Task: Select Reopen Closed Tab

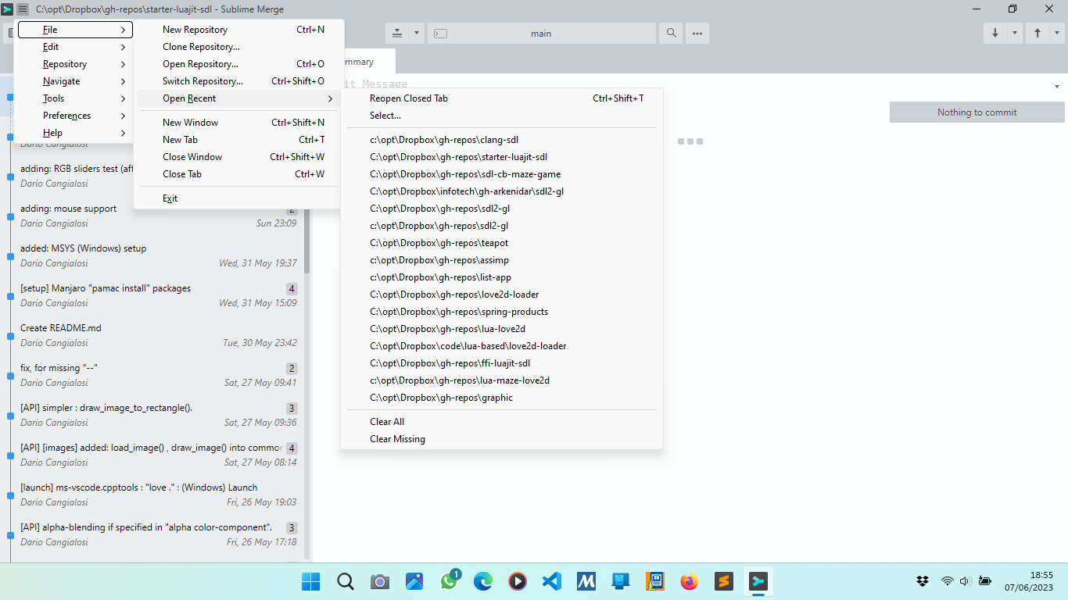Action: (502, 98)
